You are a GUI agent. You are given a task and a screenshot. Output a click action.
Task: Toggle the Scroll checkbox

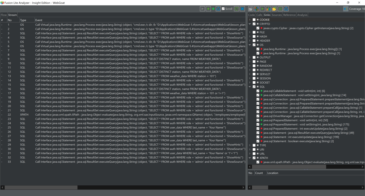coord(223,9)
